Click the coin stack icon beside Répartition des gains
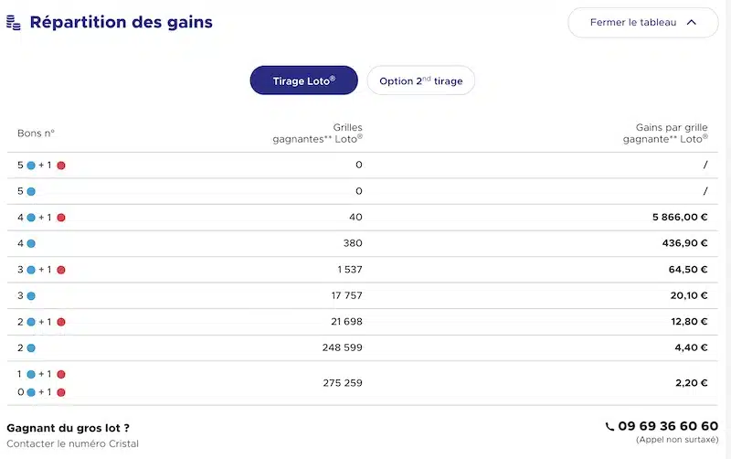The height and width of the screenshot is (459, 731). point(14,22)
